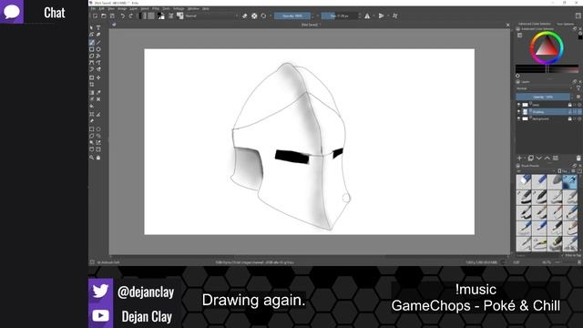Viewport: 583px width, 328px height.
Task: Click the Layers panel opacity slider
Action: [543, 97]
